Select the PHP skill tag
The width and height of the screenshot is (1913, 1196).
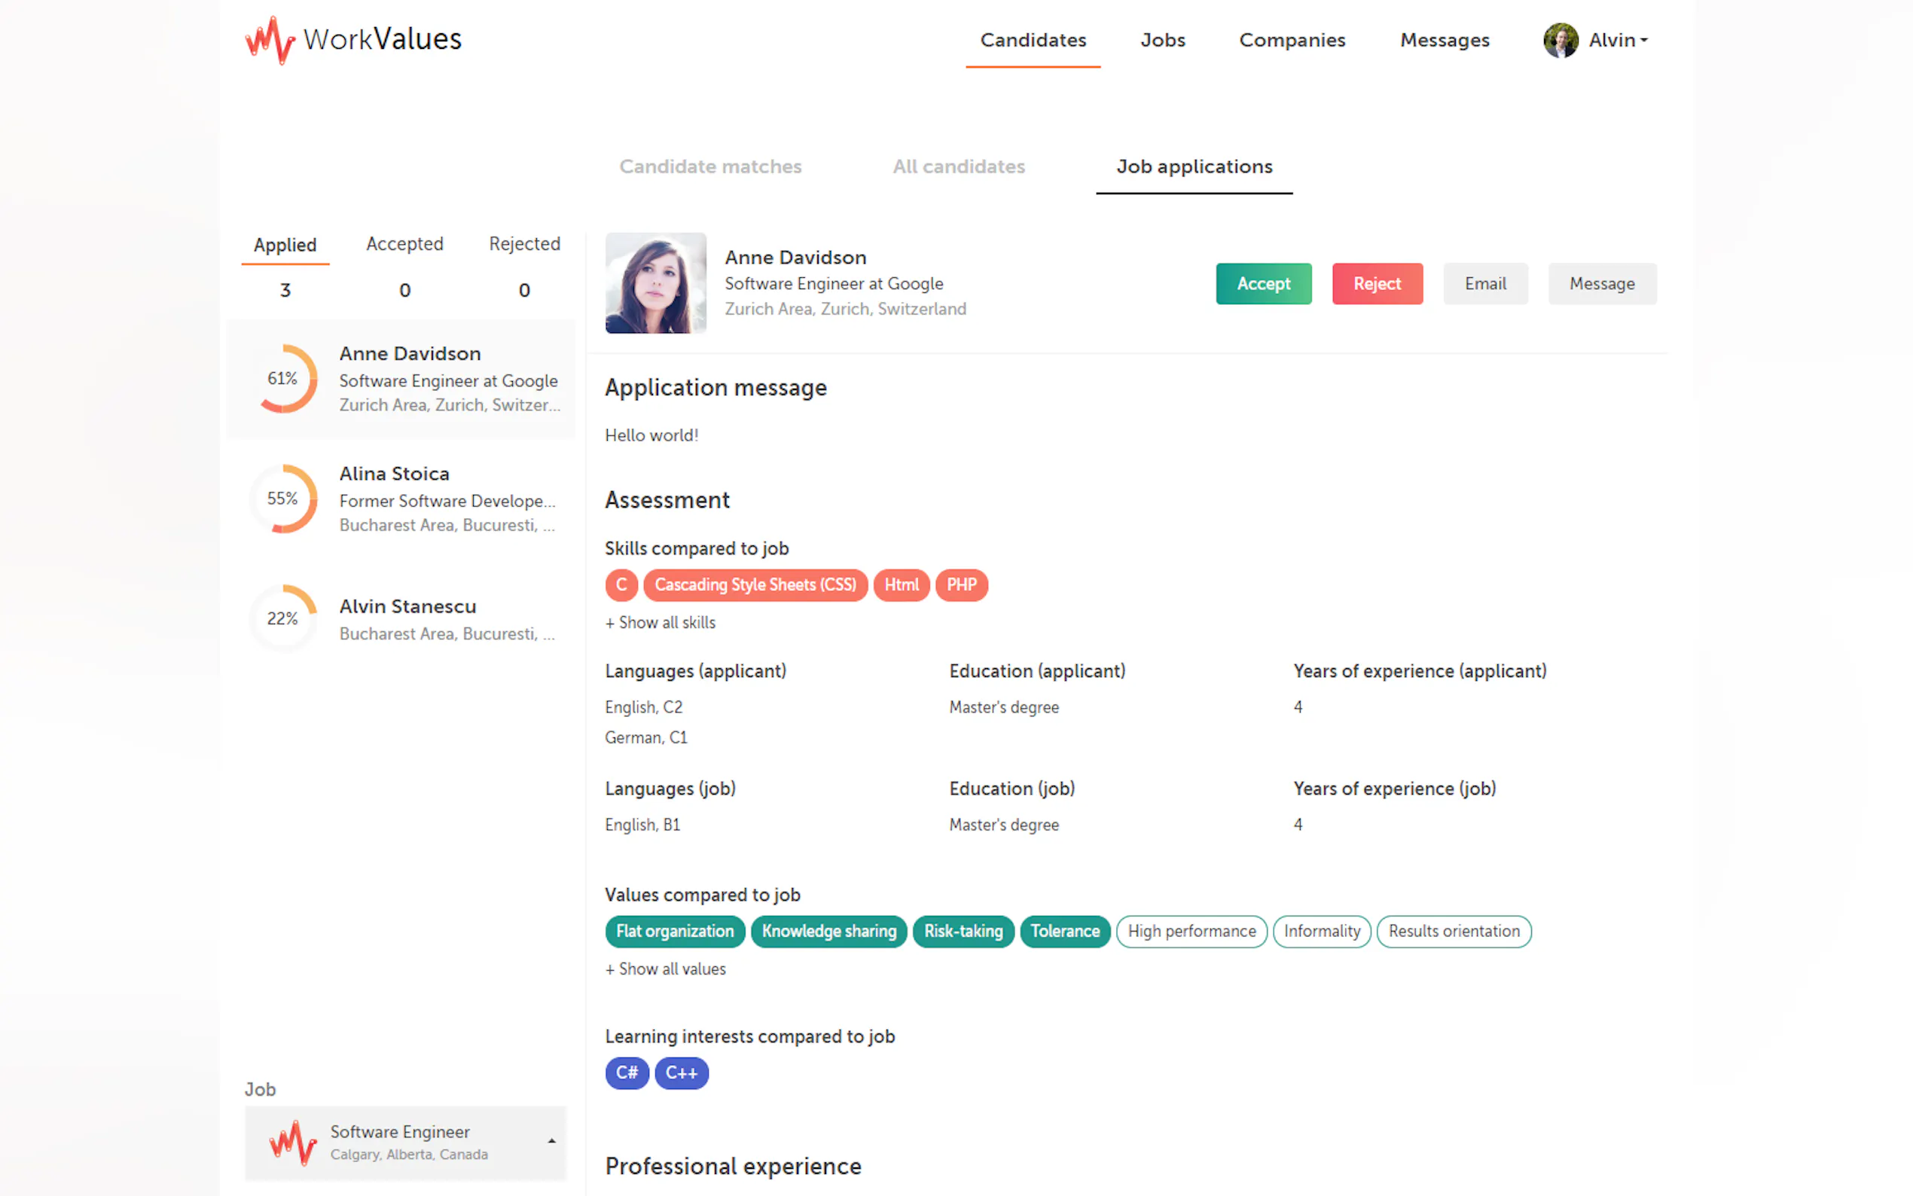click(961, 584)
